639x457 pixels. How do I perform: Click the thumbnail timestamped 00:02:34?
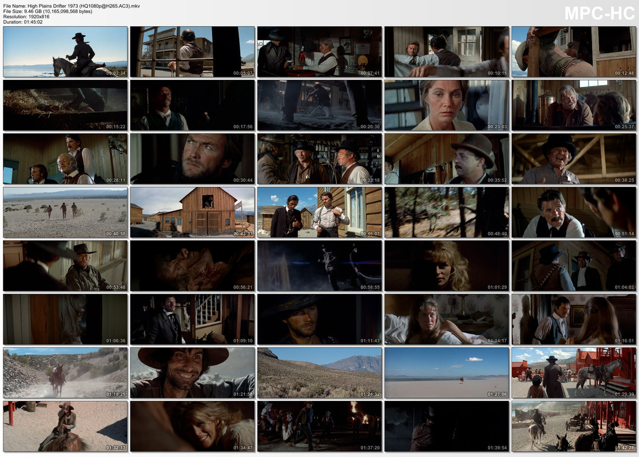65,51
